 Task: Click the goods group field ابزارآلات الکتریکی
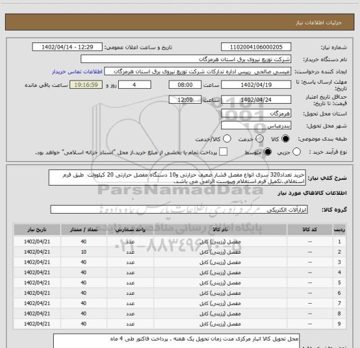[179, 209]
